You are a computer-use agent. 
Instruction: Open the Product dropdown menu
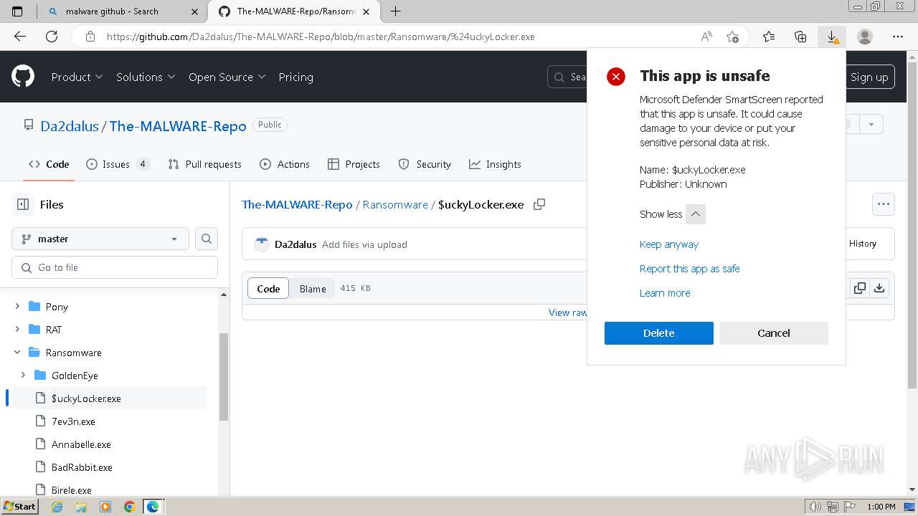click(77, 77)
